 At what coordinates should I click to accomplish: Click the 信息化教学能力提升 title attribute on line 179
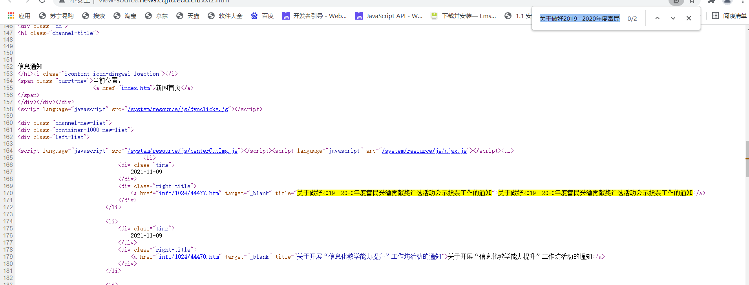coord(369,257)
